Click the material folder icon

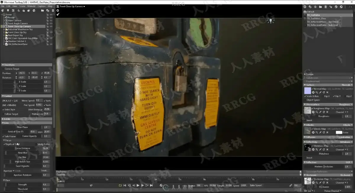click(x=320, y=7)
